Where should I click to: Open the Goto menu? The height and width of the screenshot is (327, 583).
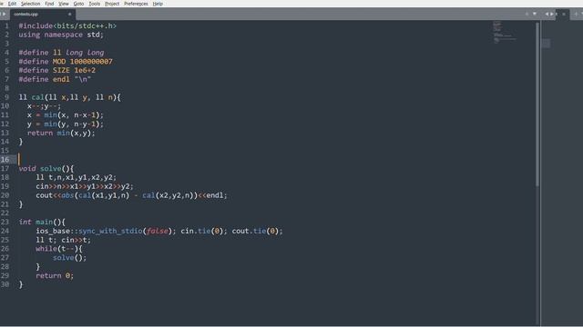point(78,4)
